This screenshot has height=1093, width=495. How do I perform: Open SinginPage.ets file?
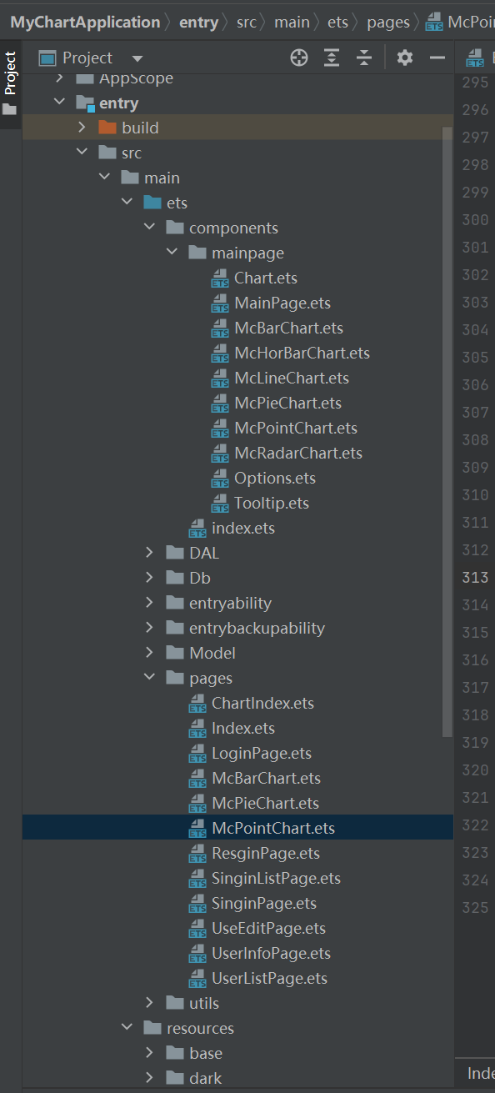[x=264, y=903]
